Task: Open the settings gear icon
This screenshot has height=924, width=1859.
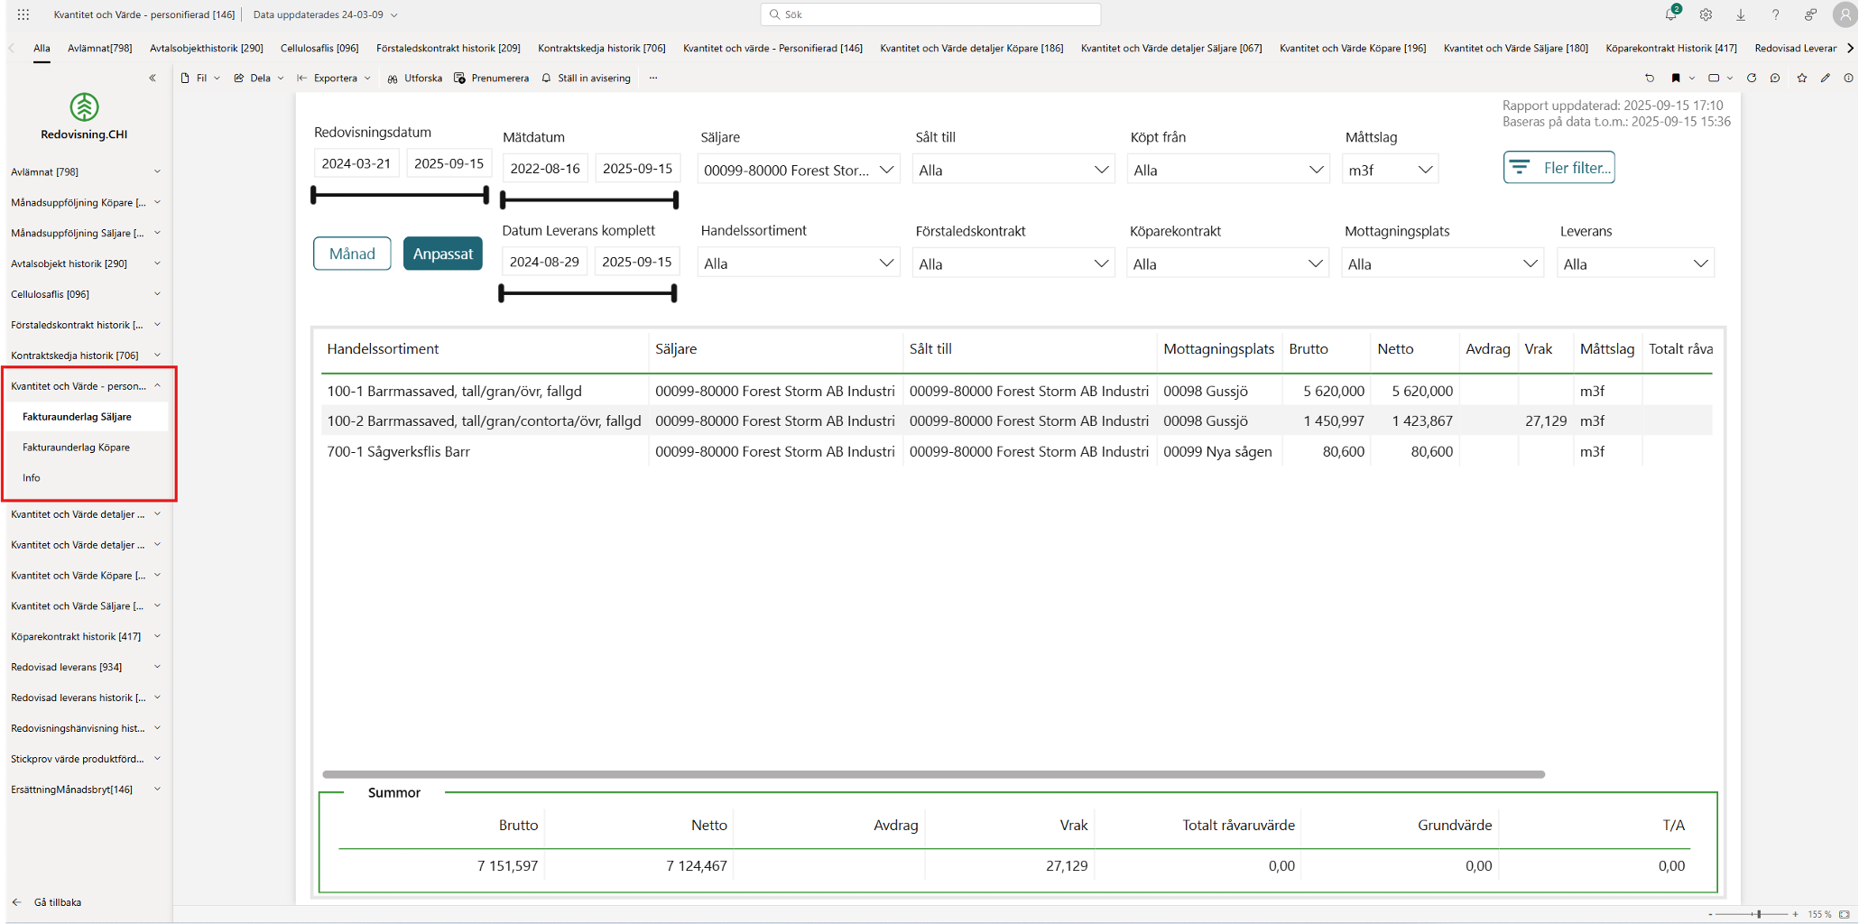Action: point(1706,14)
